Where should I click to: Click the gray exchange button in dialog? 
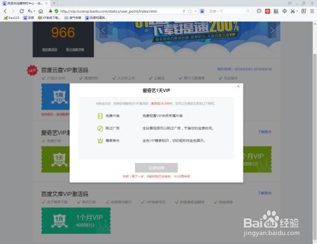(x=157, y=168)
